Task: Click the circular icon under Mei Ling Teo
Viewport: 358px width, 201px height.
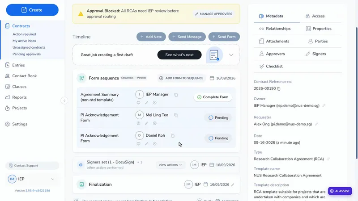Action: click(138, 123)
